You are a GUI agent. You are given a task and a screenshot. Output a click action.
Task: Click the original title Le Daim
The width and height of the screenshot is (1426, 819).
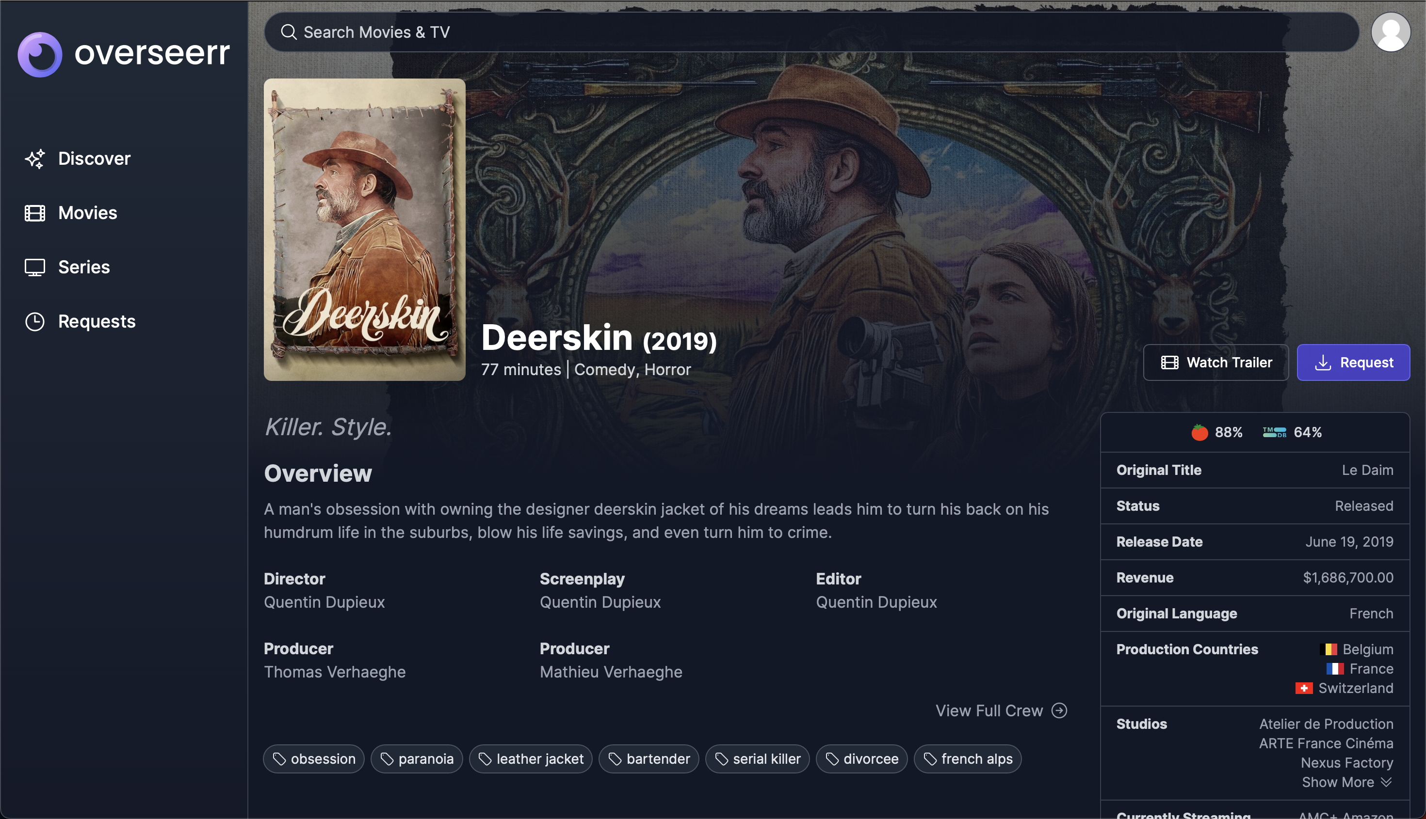[1367, 470]
